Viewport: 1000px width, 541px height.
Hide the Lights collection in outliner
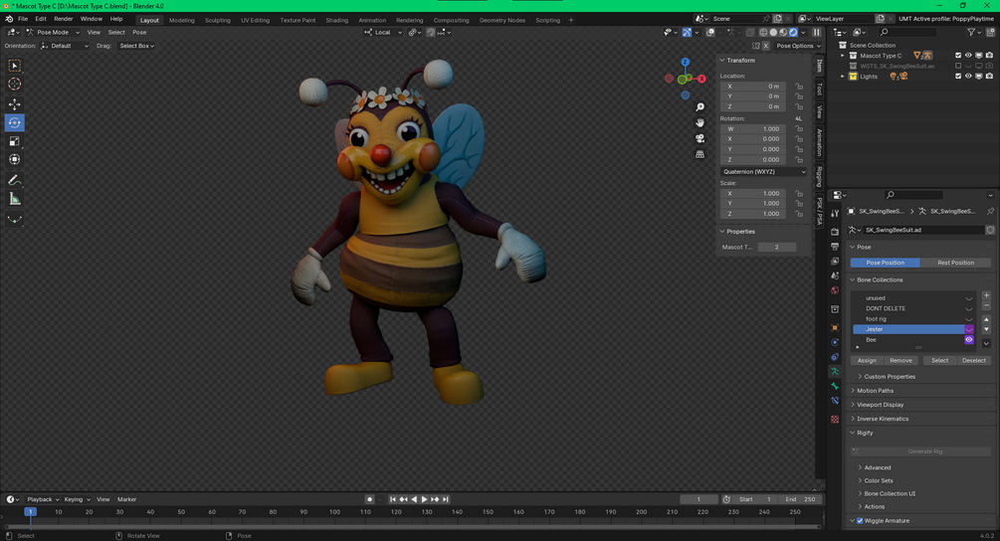968,77
